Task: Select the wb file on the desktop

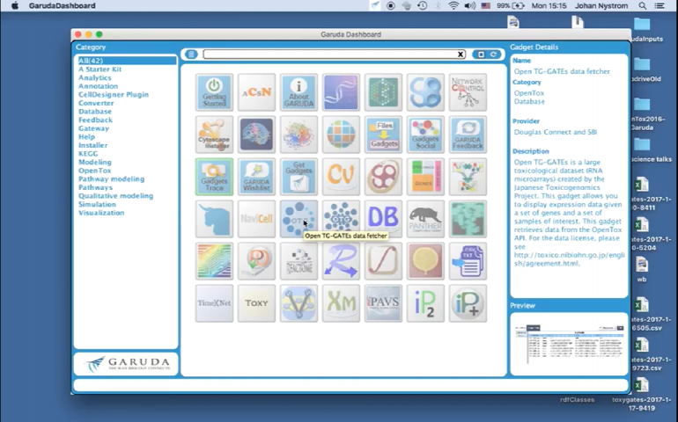Action: point(642,270)
